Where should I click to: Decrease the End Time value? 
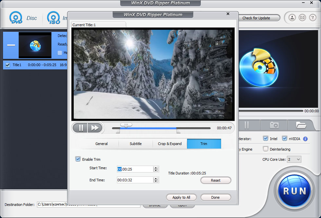pyautogui.click(x=156, y=181)
